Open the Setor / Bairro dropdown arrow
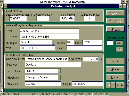Screen dimensions: 129x96 pyautogui.click(x=59, y=71)
